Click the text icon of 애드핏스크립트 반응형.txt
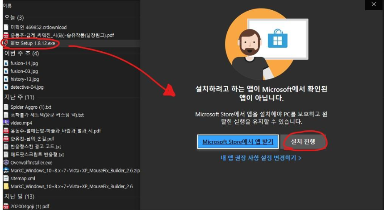384x210 pixels. click(6, 155)
